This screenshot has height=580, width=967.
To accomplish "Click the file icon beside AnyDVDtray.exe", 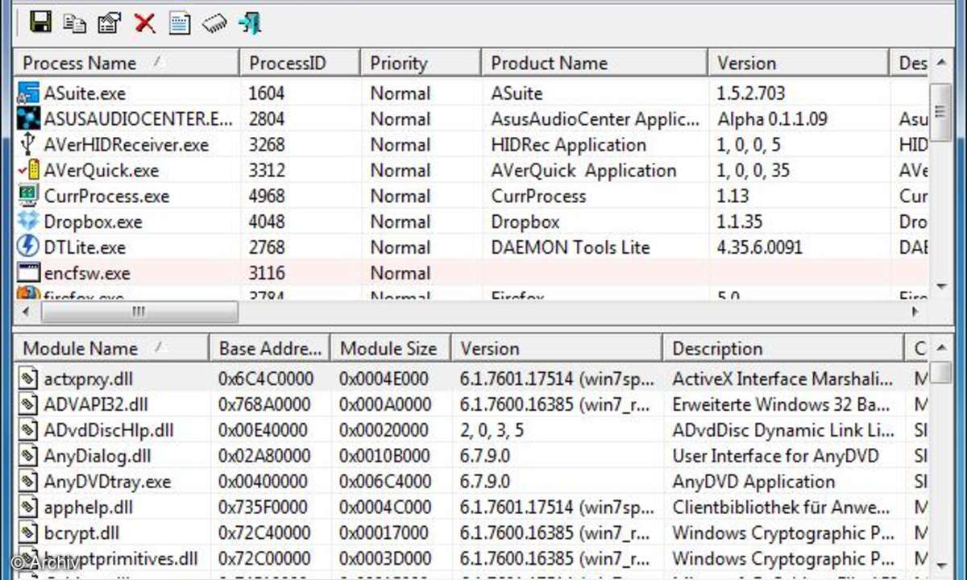I will pos(29,482).
